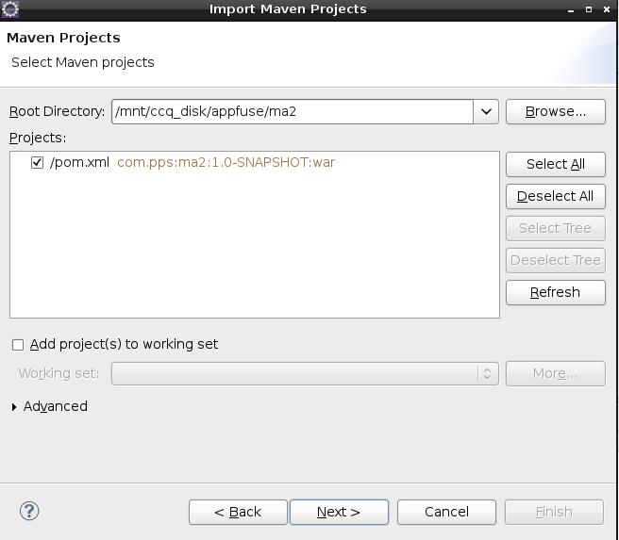Click the Browse... button
The width and height of the screenshot is (619, 540).
[555, 111]
